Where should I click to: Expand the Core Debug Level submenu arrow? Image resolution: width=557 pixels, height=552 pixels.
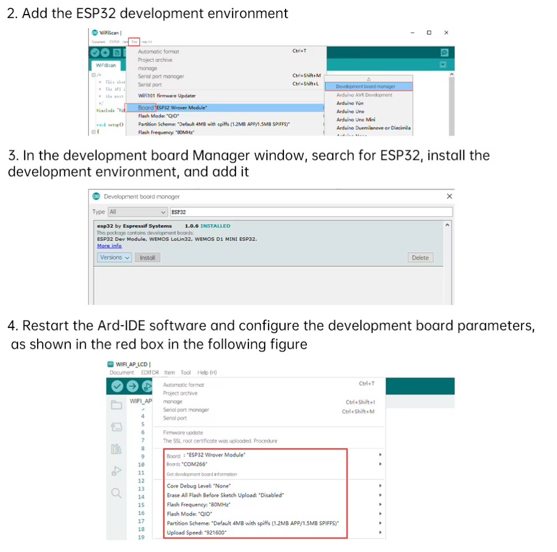380,486
